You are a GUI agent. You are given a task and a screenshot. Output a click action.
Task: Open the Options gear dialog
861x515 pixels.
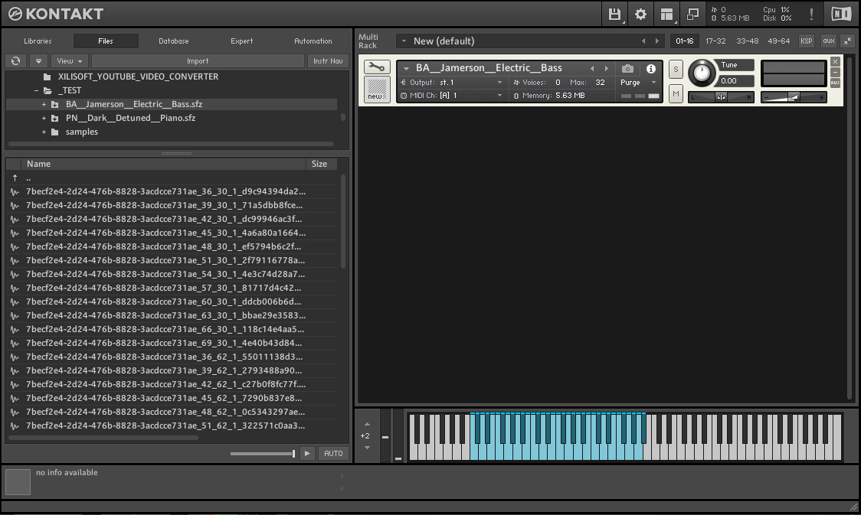pos(640,15)
